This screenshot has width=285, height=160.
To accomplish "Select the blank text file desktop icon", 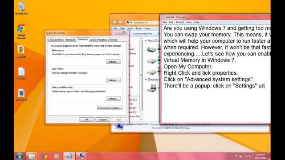I will pyautogui.click(x=21, y=73).
